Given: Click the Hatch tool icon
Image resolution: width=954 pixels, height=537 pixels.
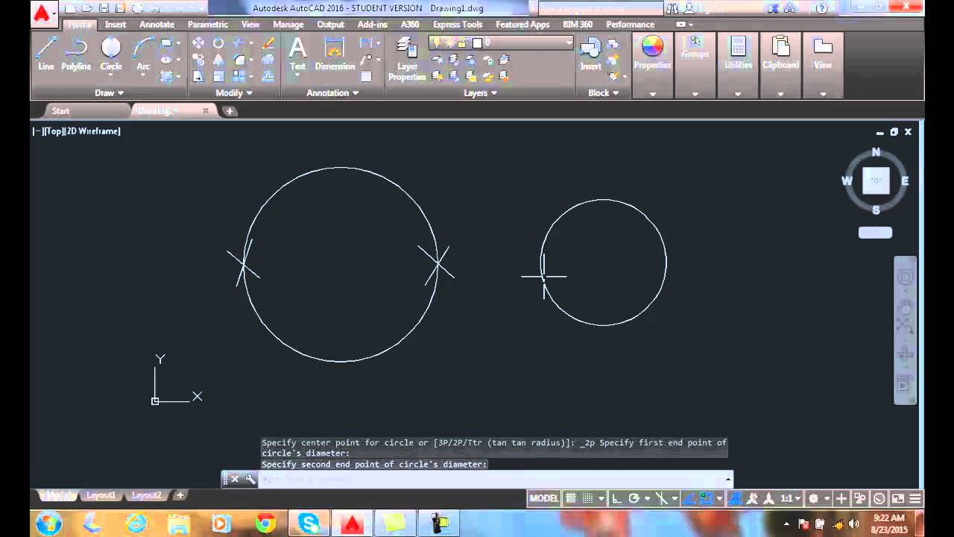Looking at the screenshot, I should point(167,76).
